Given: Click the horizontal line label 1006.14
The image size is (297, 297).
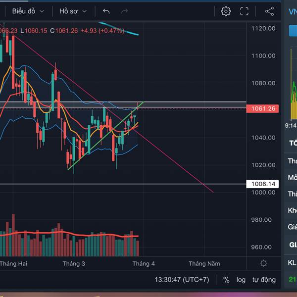Looking at the screenshot, I should [262, 184].
